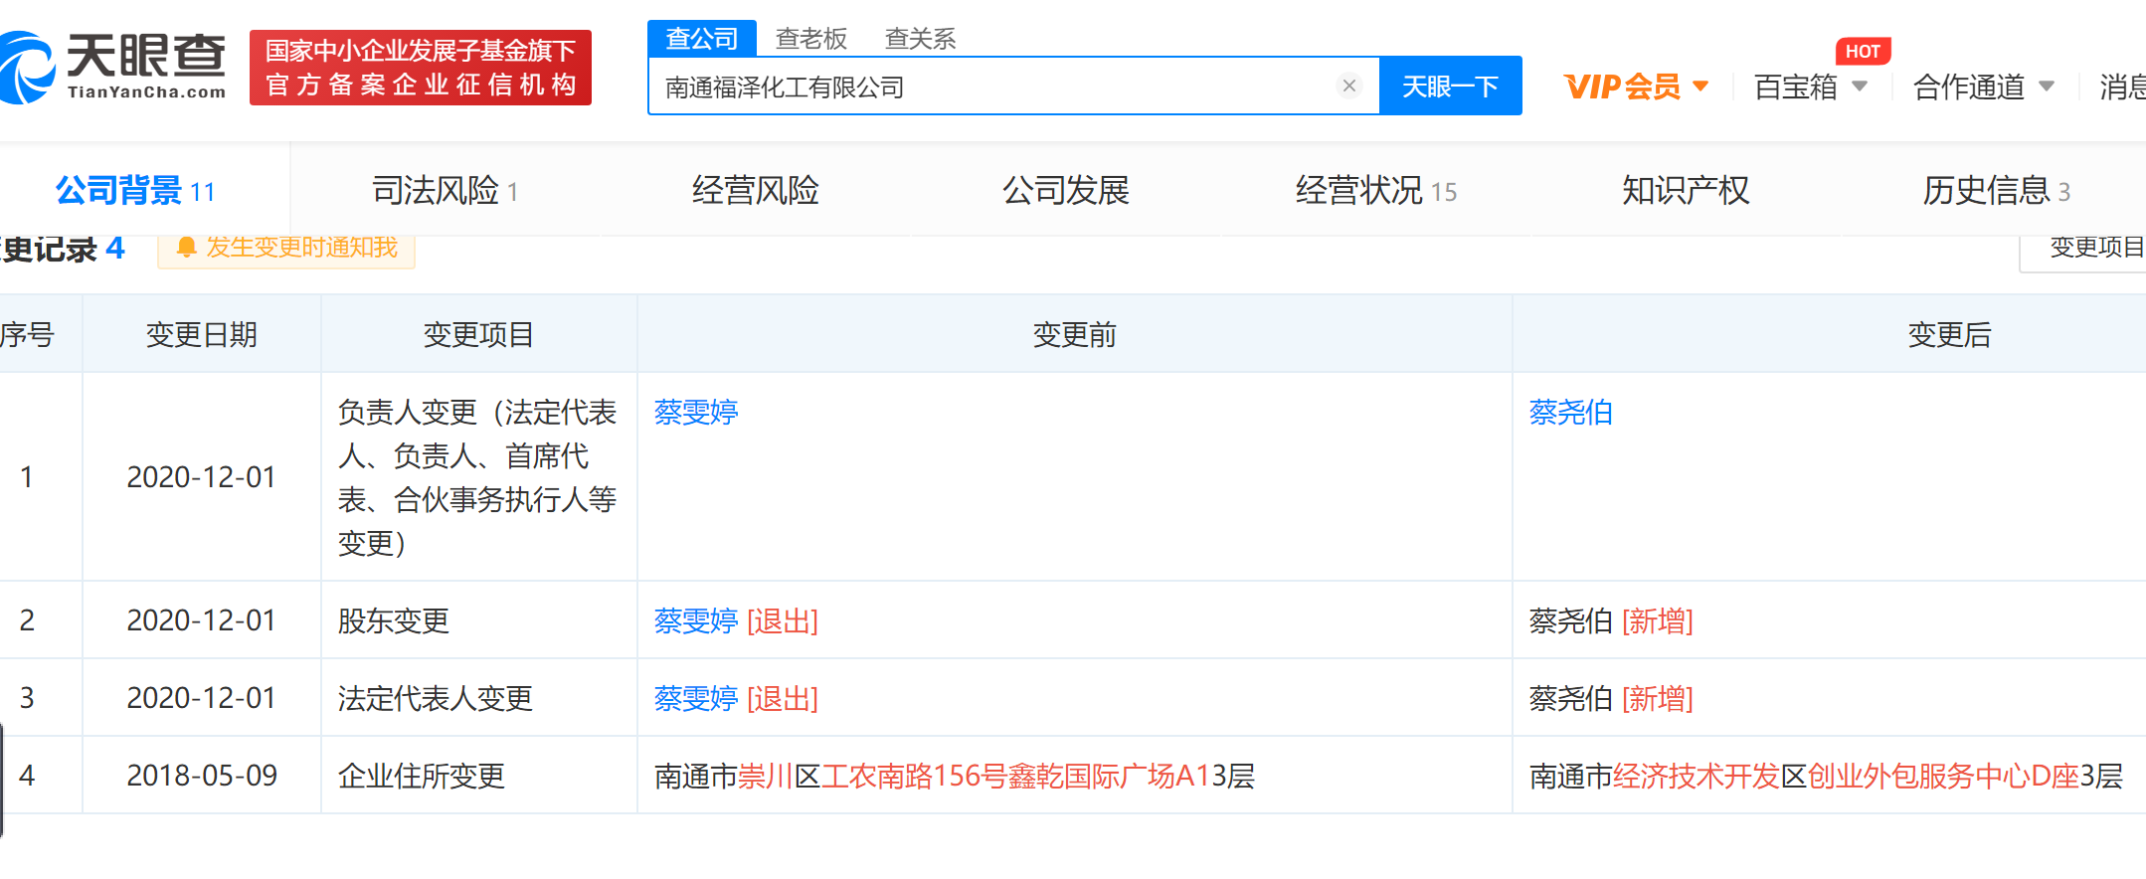Click the HOT badge icon

point(1862,51)
